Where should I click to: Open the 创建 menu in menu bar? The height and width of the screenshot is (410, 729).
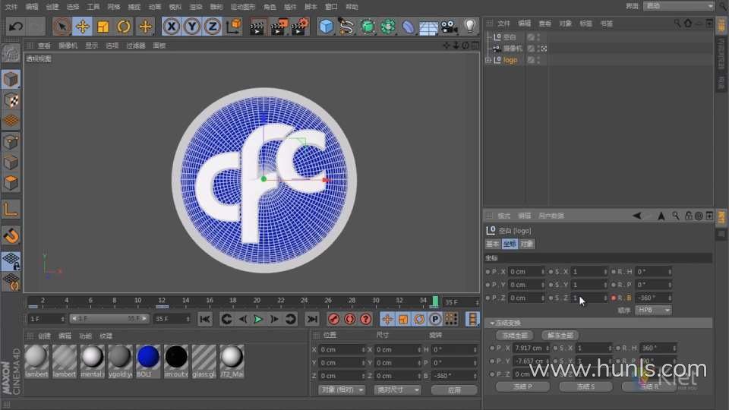[x=52, y=7]
